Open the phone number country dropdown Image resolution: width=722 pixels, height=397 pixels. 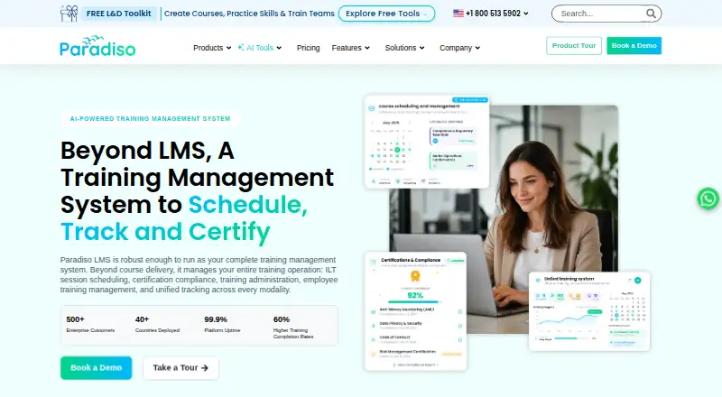[x=526, y=14]
